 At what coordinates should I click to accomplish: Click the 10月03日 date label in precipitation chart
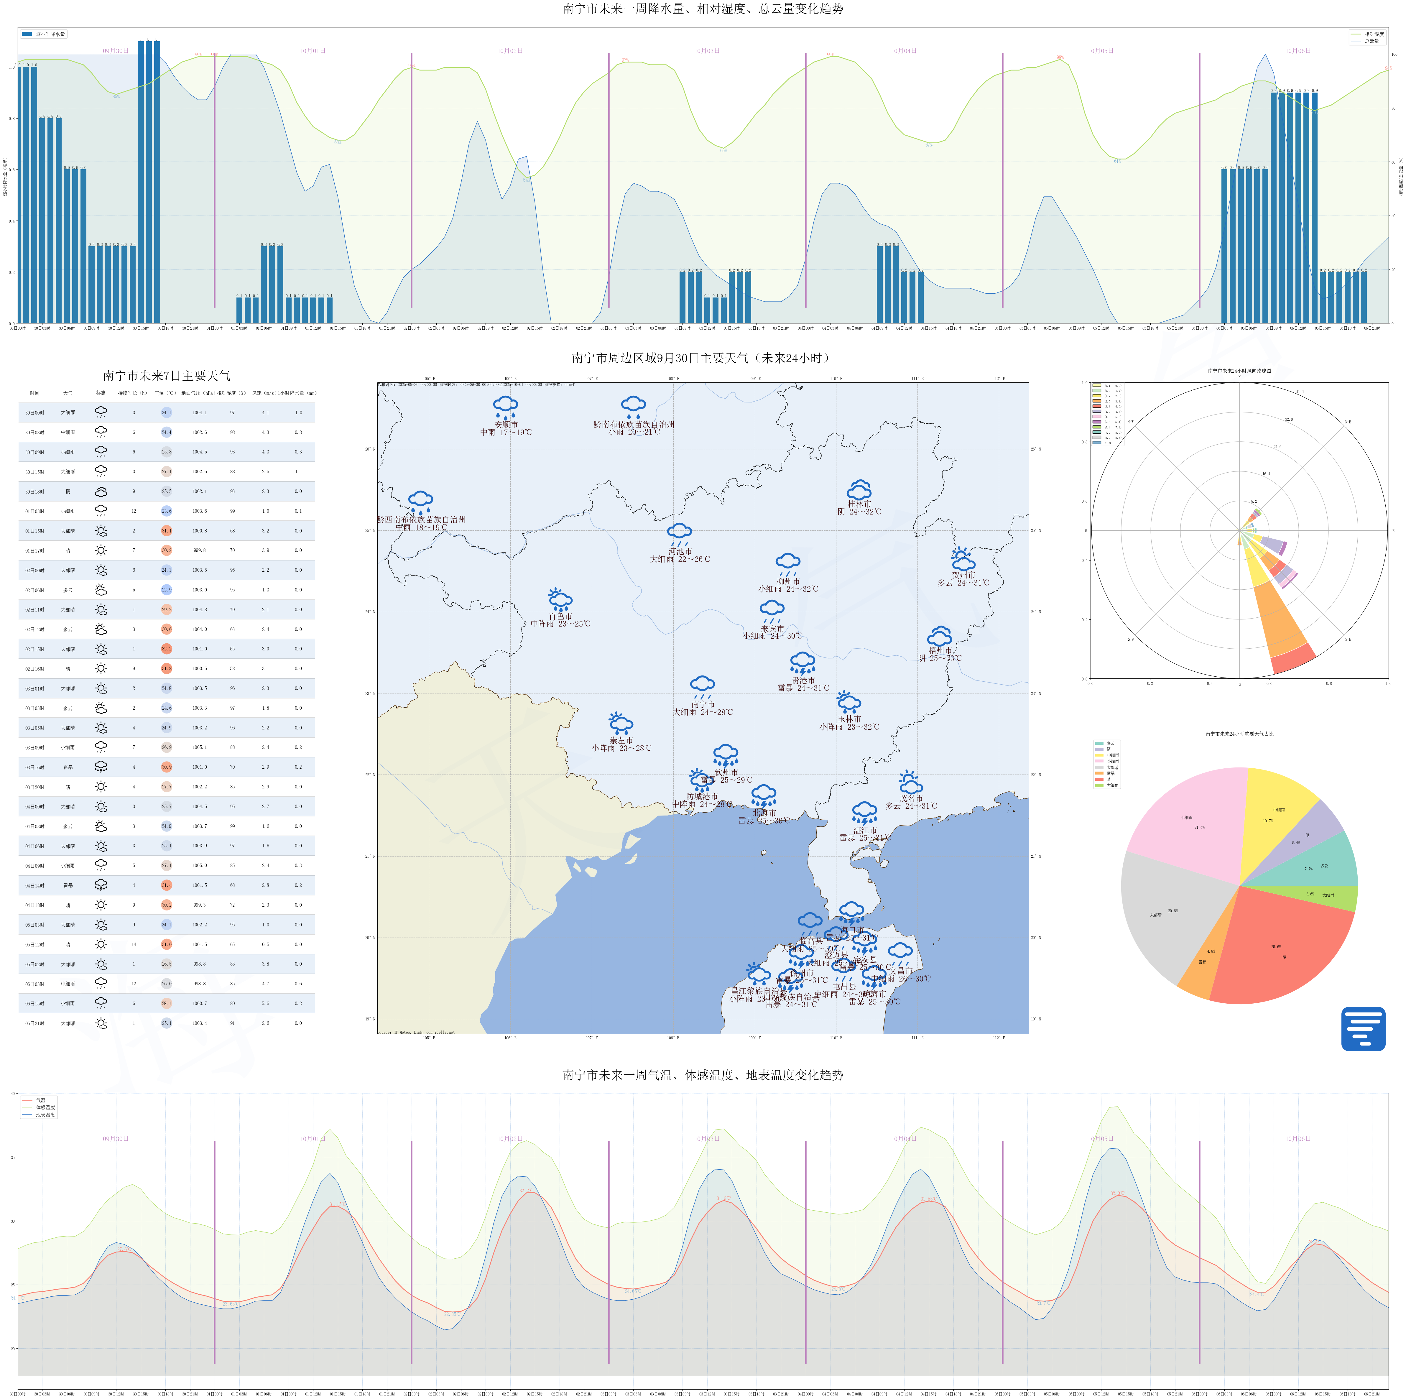707,51
